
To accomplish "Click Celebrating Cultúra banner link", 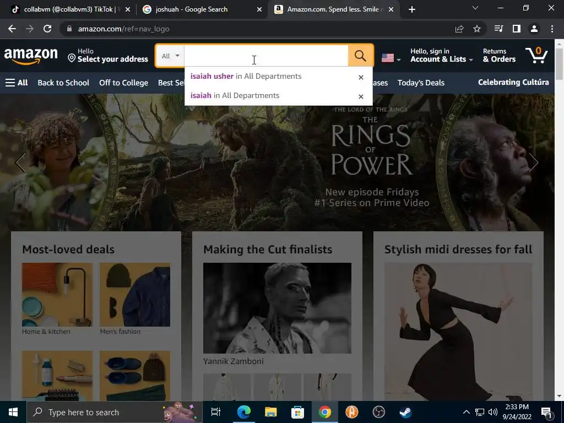I will (513, 83).
